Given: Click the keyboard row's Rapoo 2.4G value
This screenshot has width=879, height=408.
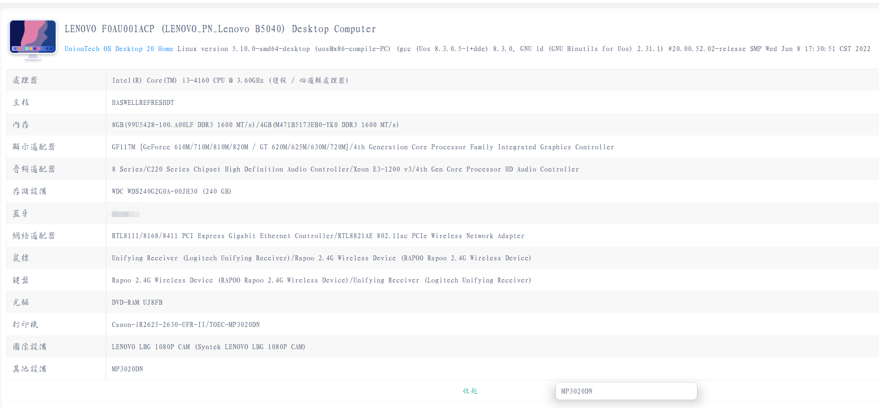Looking at the screenshot, I should [322, 280].
